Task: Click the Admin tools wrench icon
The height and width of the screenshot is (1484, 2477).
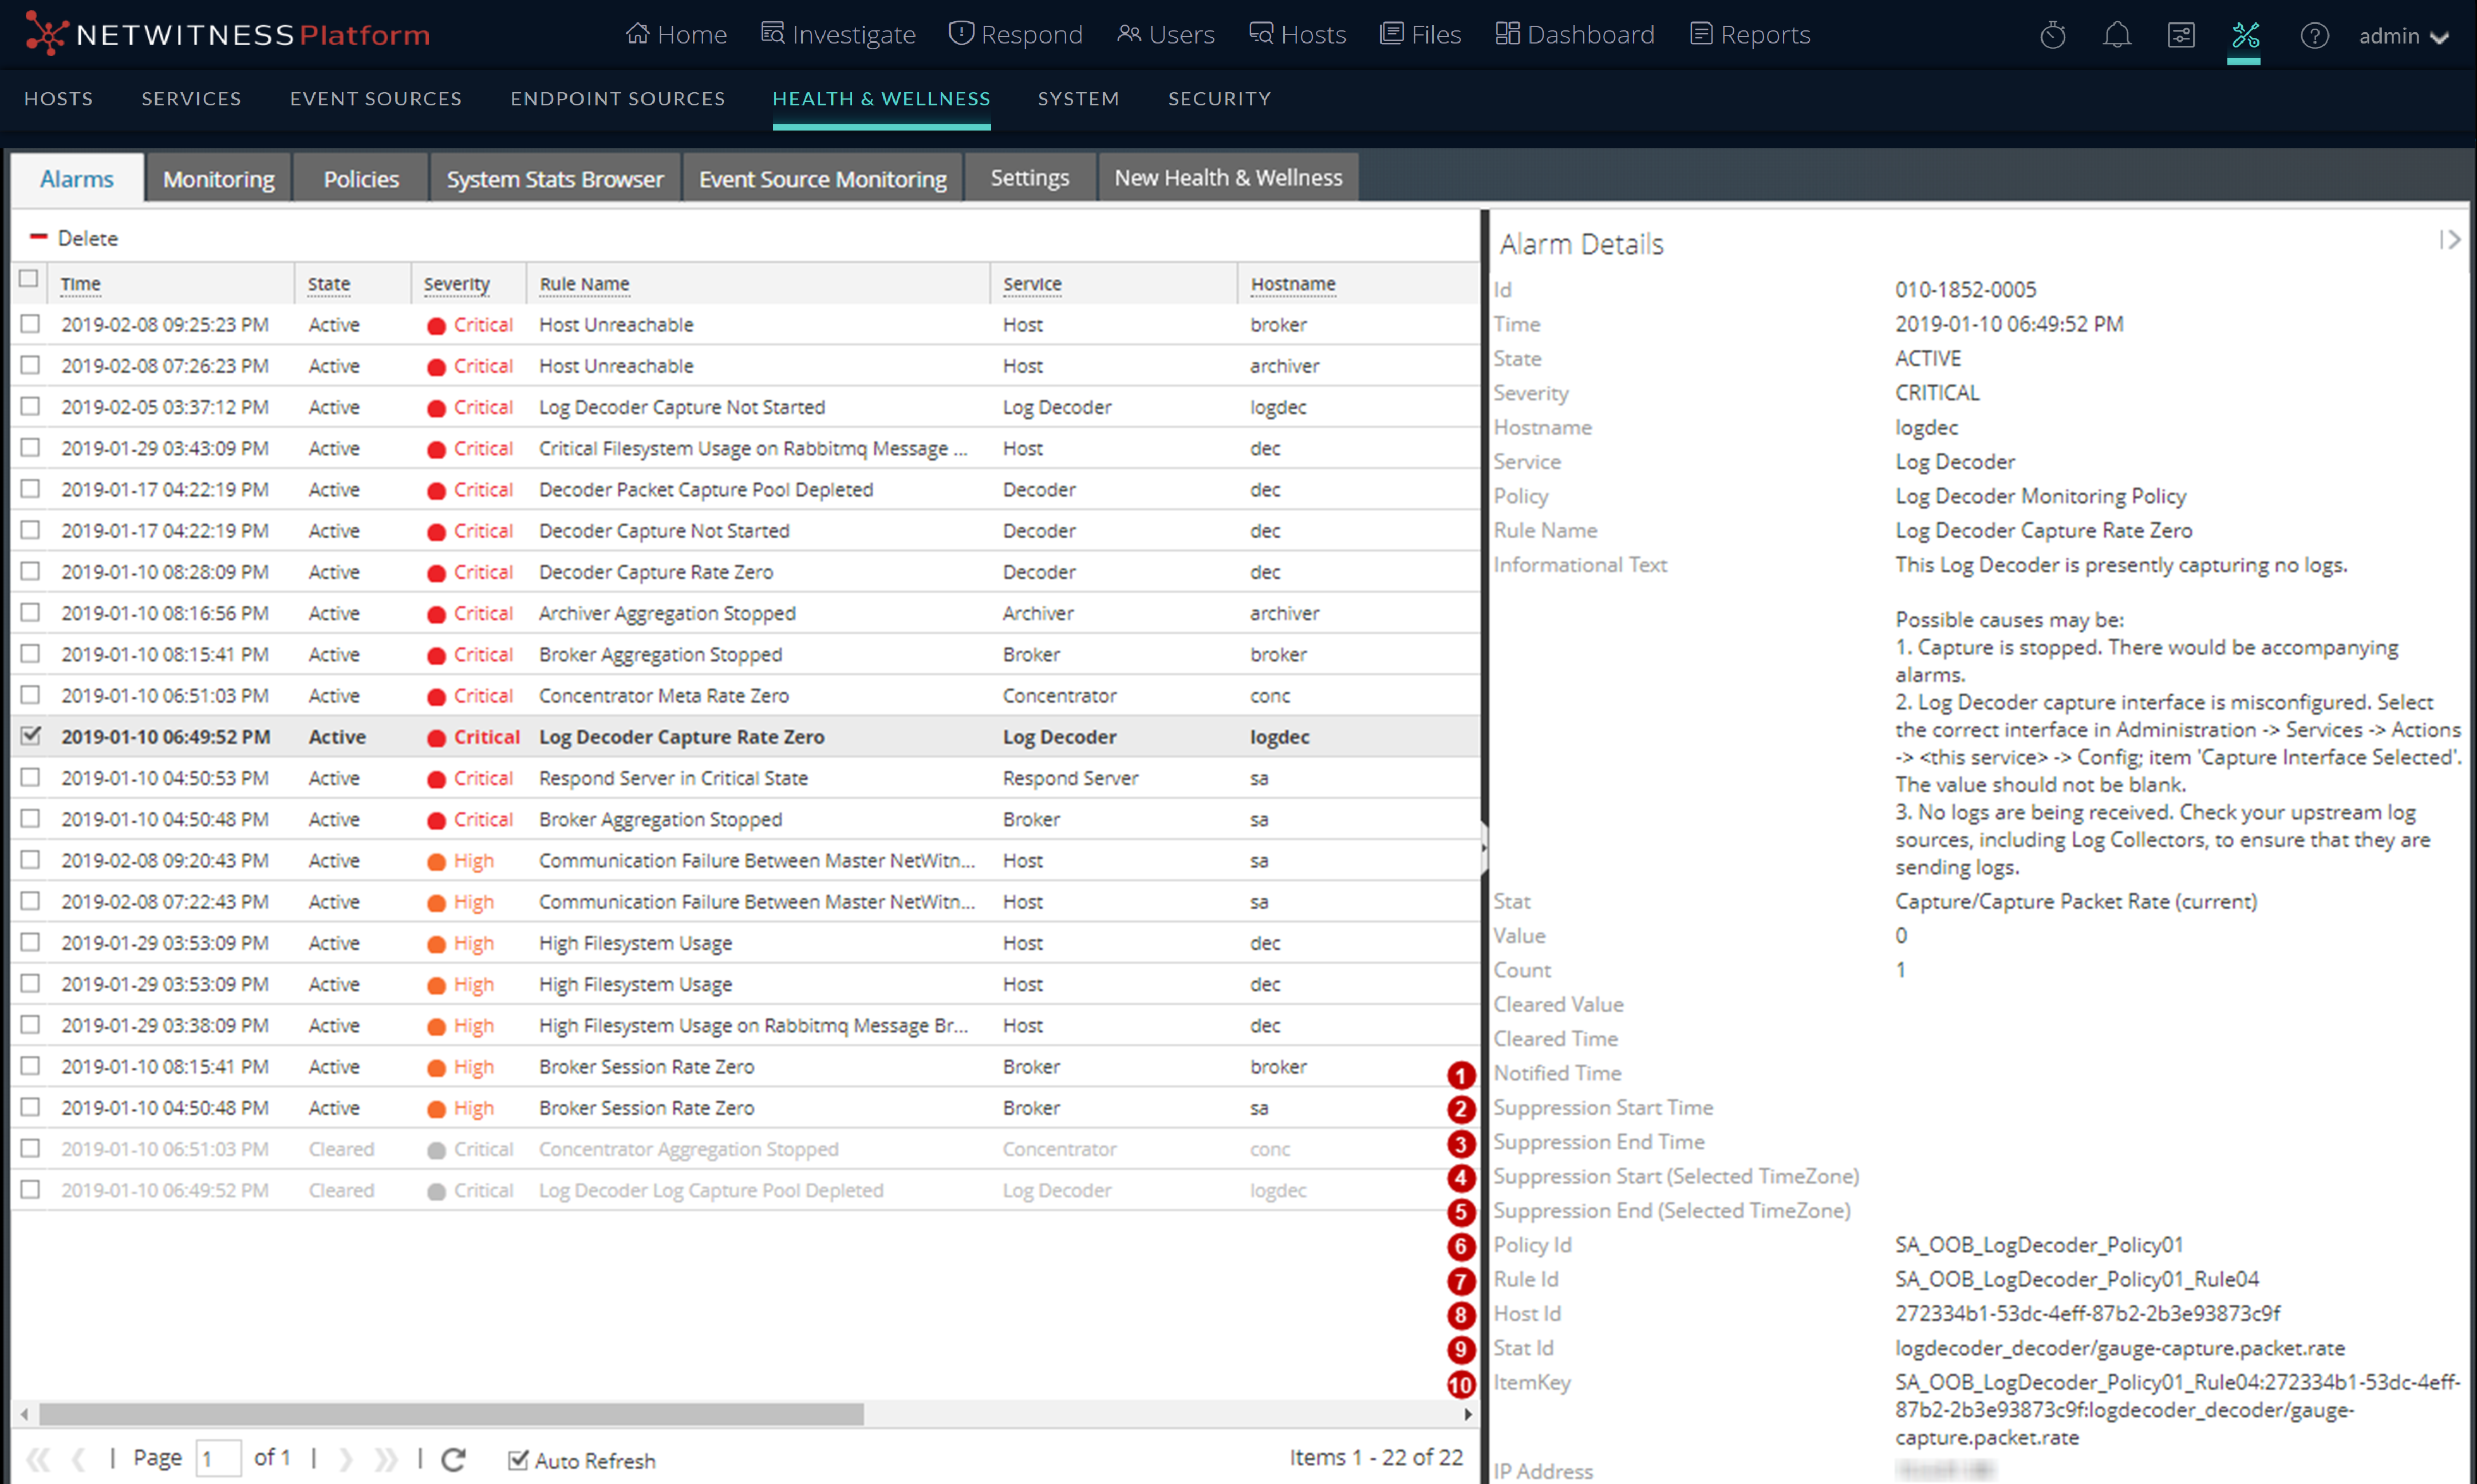Action: [x=2245, y=36]
